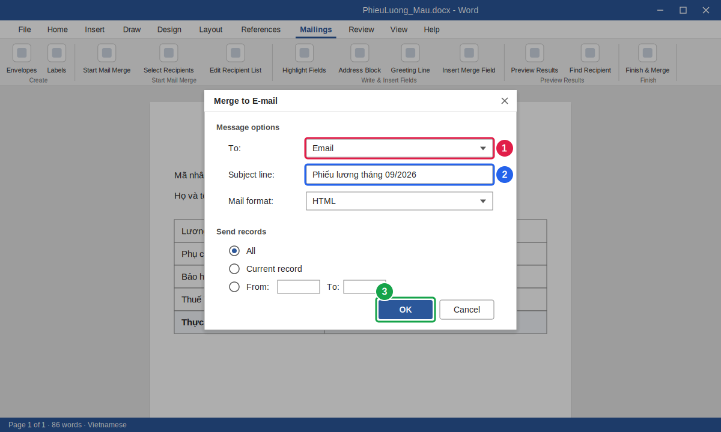Open the Draw tab
Viewport: 721px width, 432px height.
point(132,29)
